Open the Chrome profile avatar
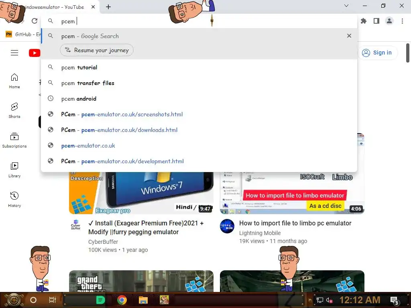The width and height of the screenshot is (411, 308). click(x=389, y=21)
